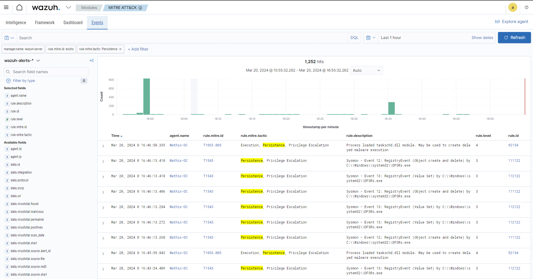The image size is (533, 279).
Task: Click the Explore agent signal icon
Action: coord(497,22)
